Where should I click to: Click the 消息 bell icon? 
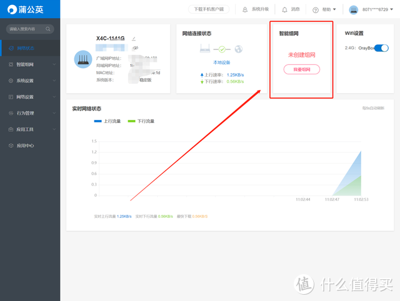pos(285,10)
